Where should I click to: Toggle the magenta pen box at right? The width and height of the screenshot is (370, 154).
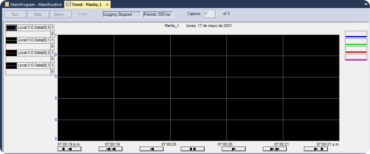pyautogui.click(x=356, y=57)
